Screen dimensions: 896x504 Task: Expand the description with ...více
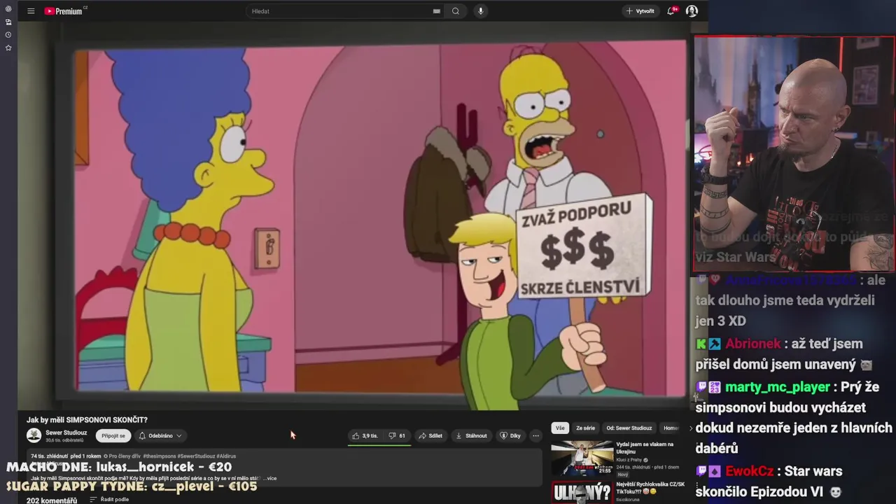(271, 478)
